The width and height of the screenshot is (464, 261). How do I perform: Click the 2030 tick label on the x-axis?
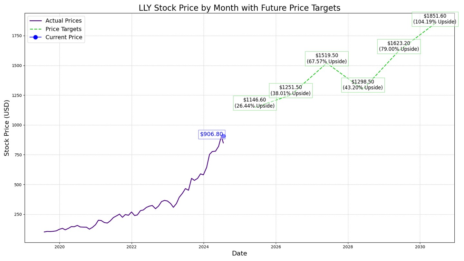point(420,247)
